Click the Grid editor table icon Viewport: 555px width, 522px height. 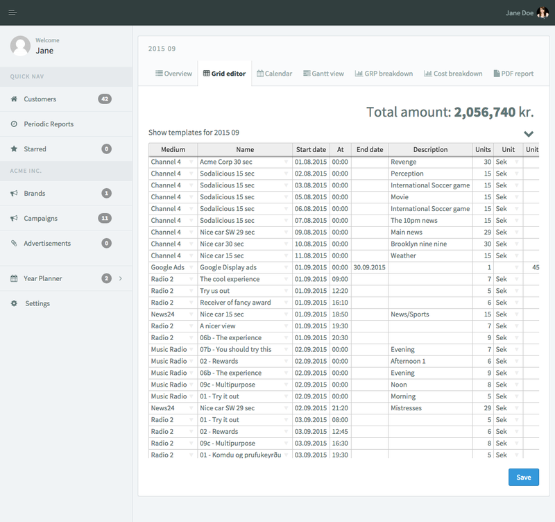click(206, 74)
